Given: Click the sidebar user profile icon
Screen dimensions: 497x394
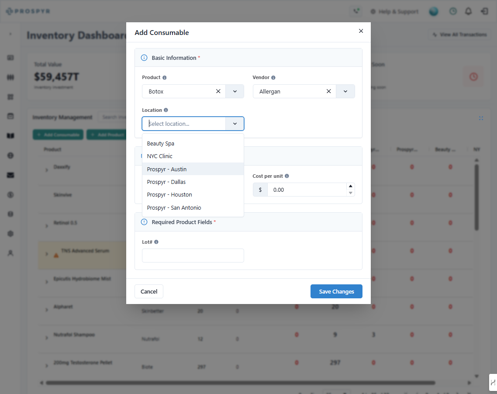Looking at the screenshot, I should click(10, 253).
